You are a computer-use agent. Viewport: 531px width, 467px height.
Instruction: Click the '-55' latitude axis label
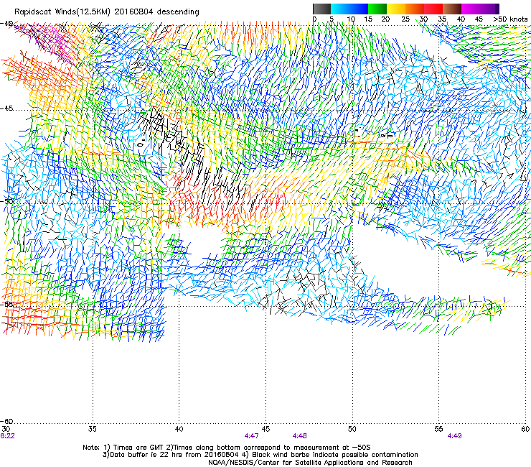(6, 304)
